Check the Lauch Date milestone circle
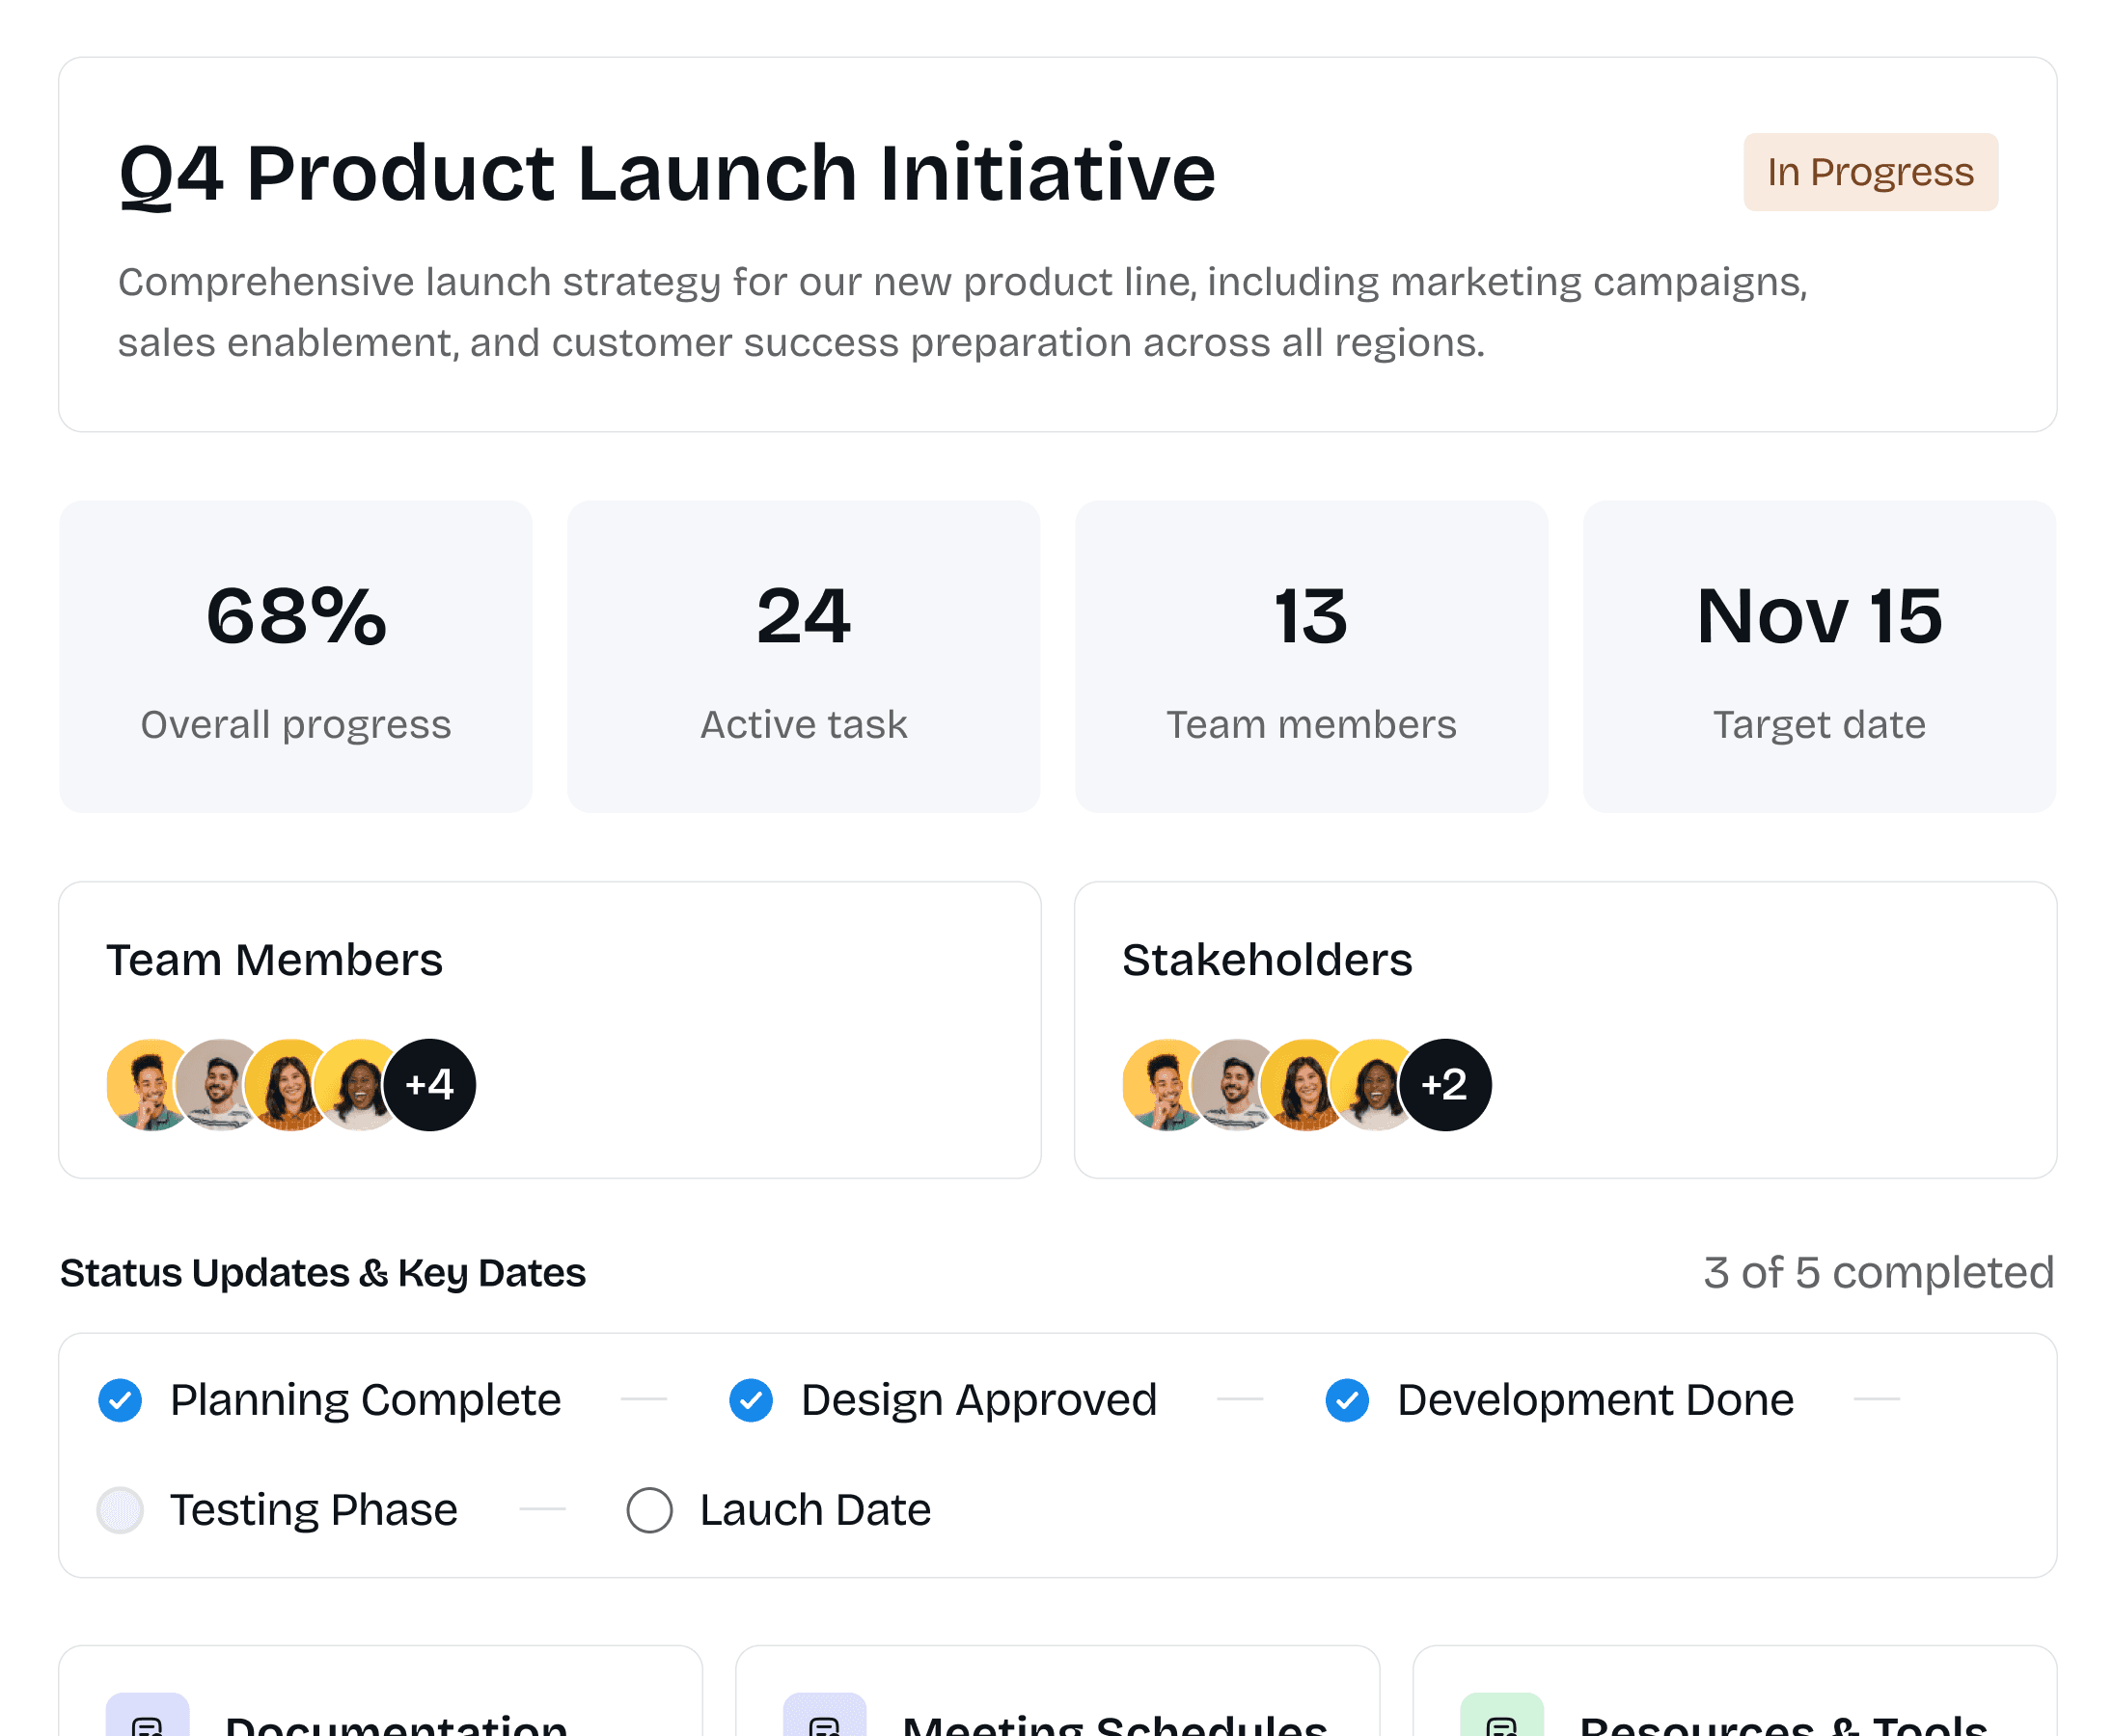The width and height of the screenshot is (2113, 1736). tap(649, 1510)
